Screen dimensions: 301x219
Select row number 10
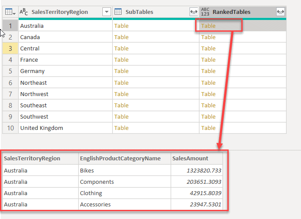tap(10, 128)
